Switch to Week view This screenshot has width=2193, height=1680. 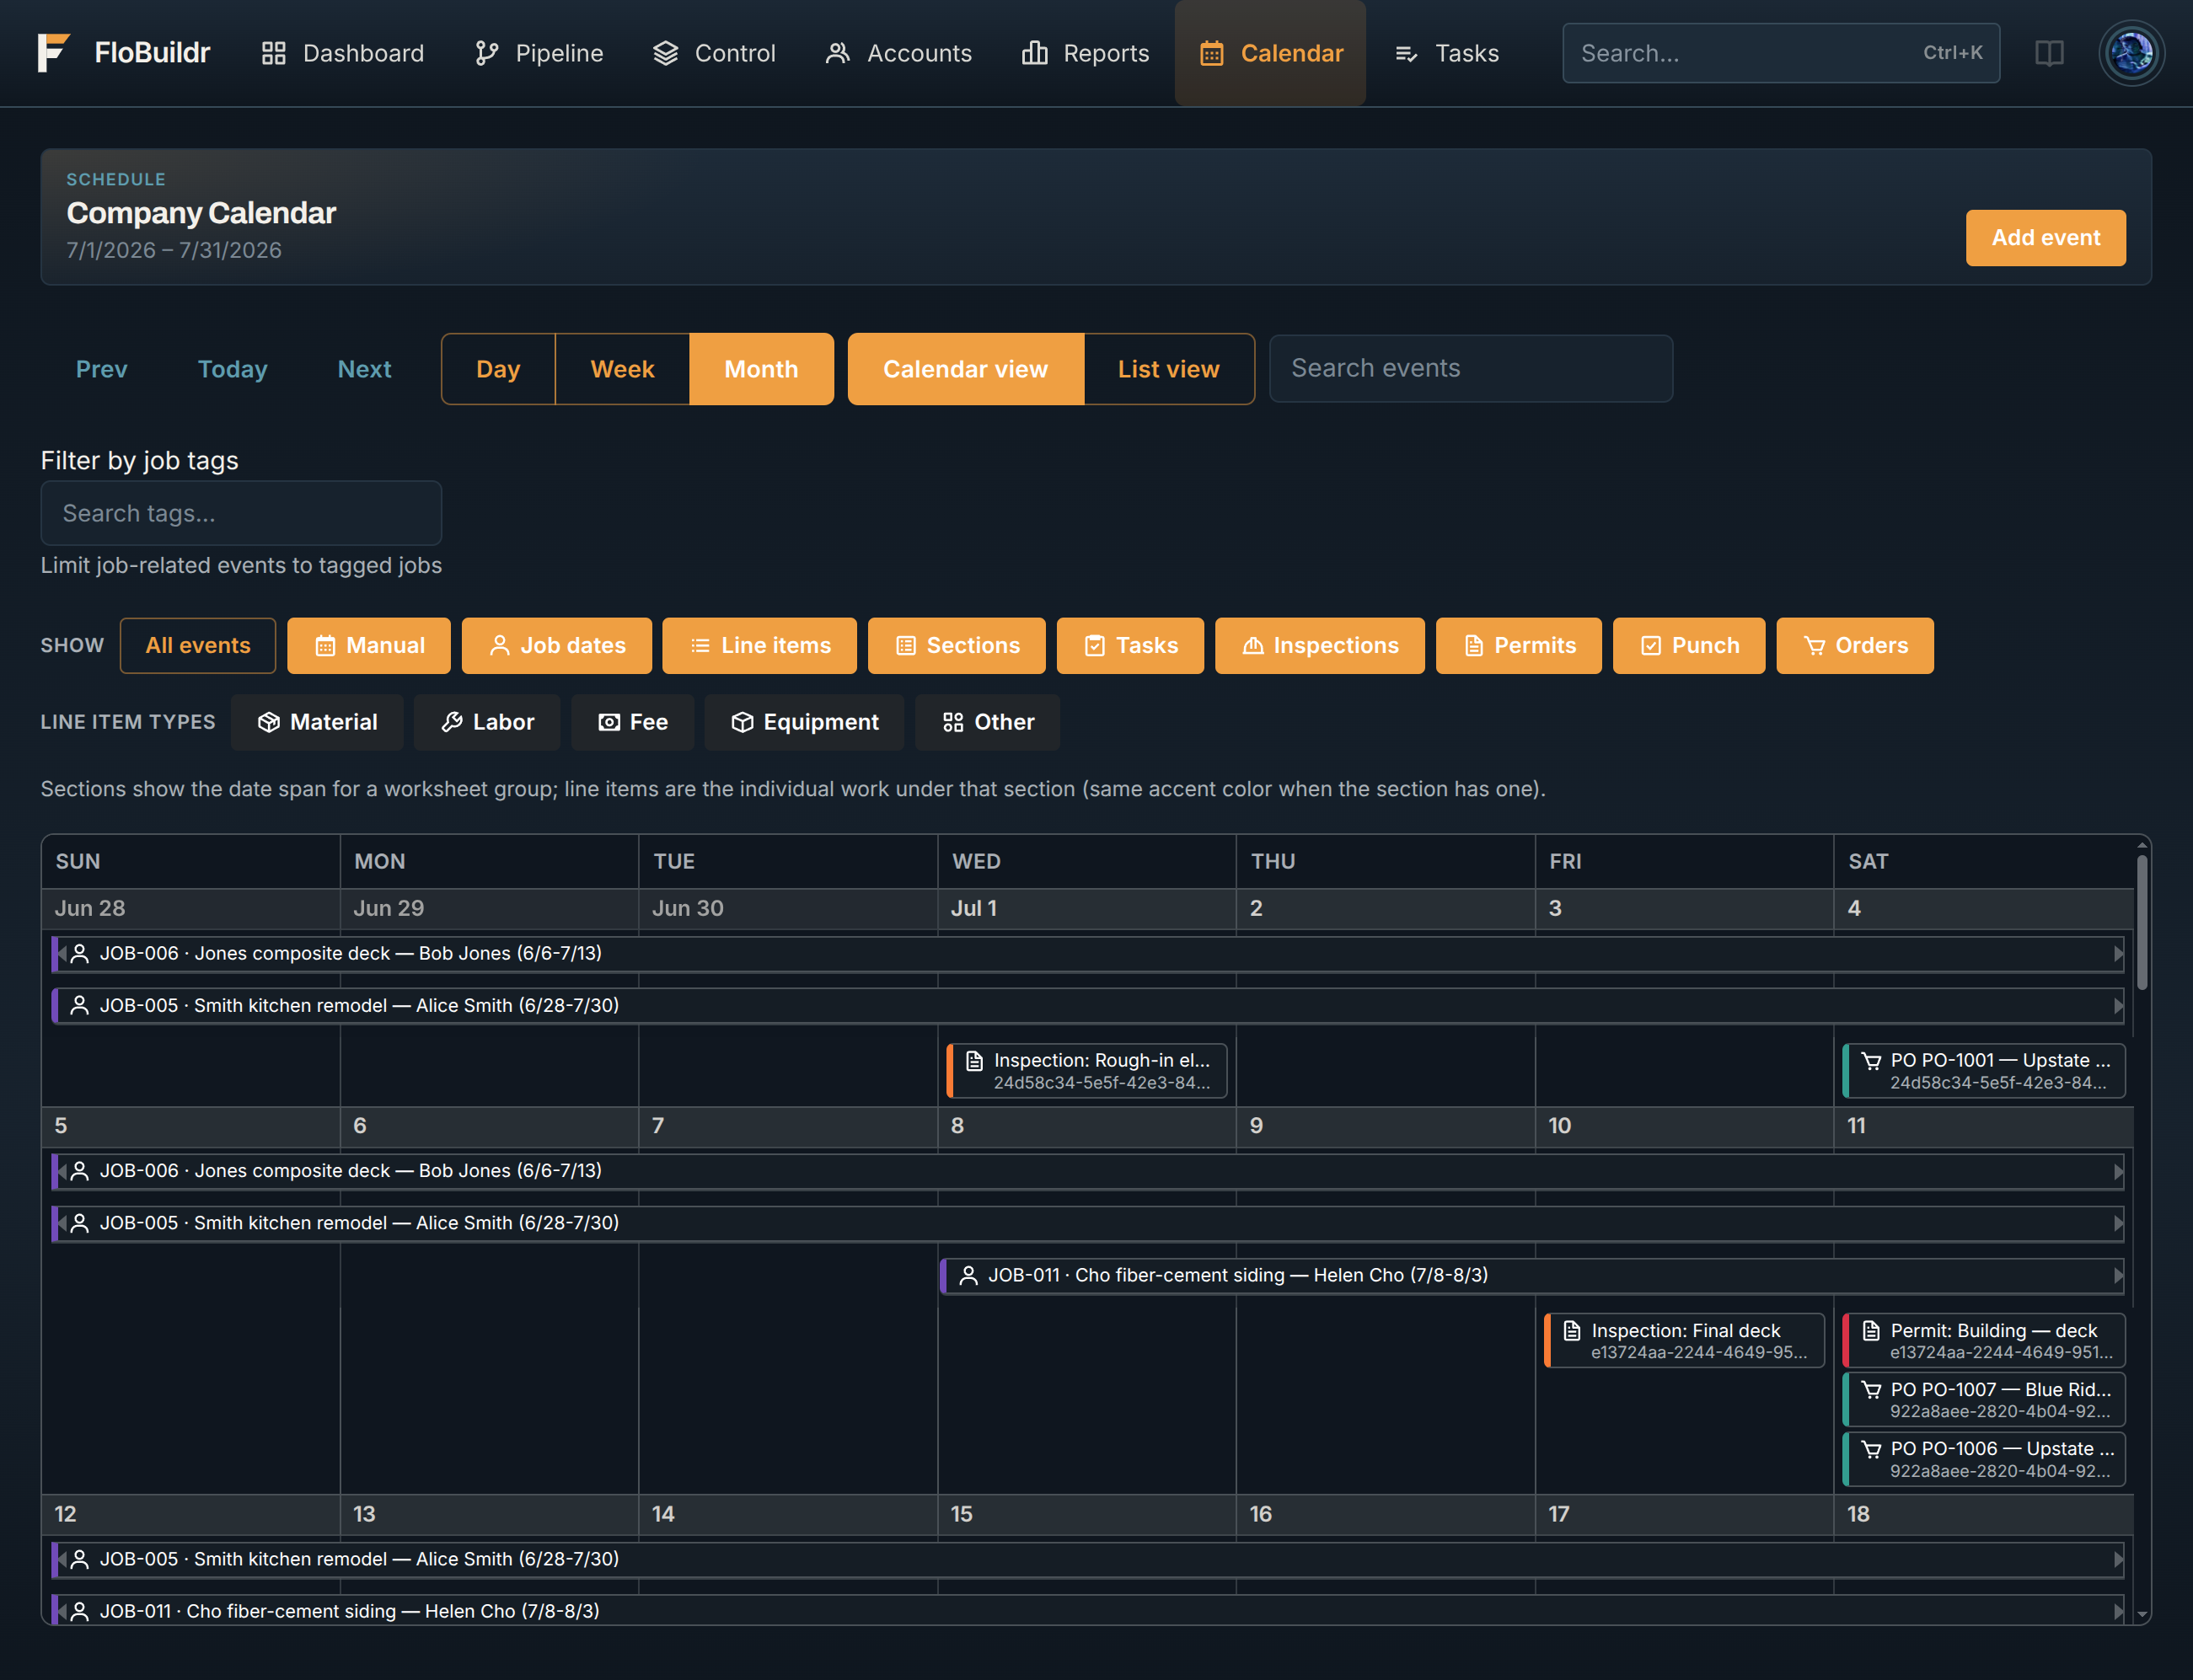click(622, 369)
